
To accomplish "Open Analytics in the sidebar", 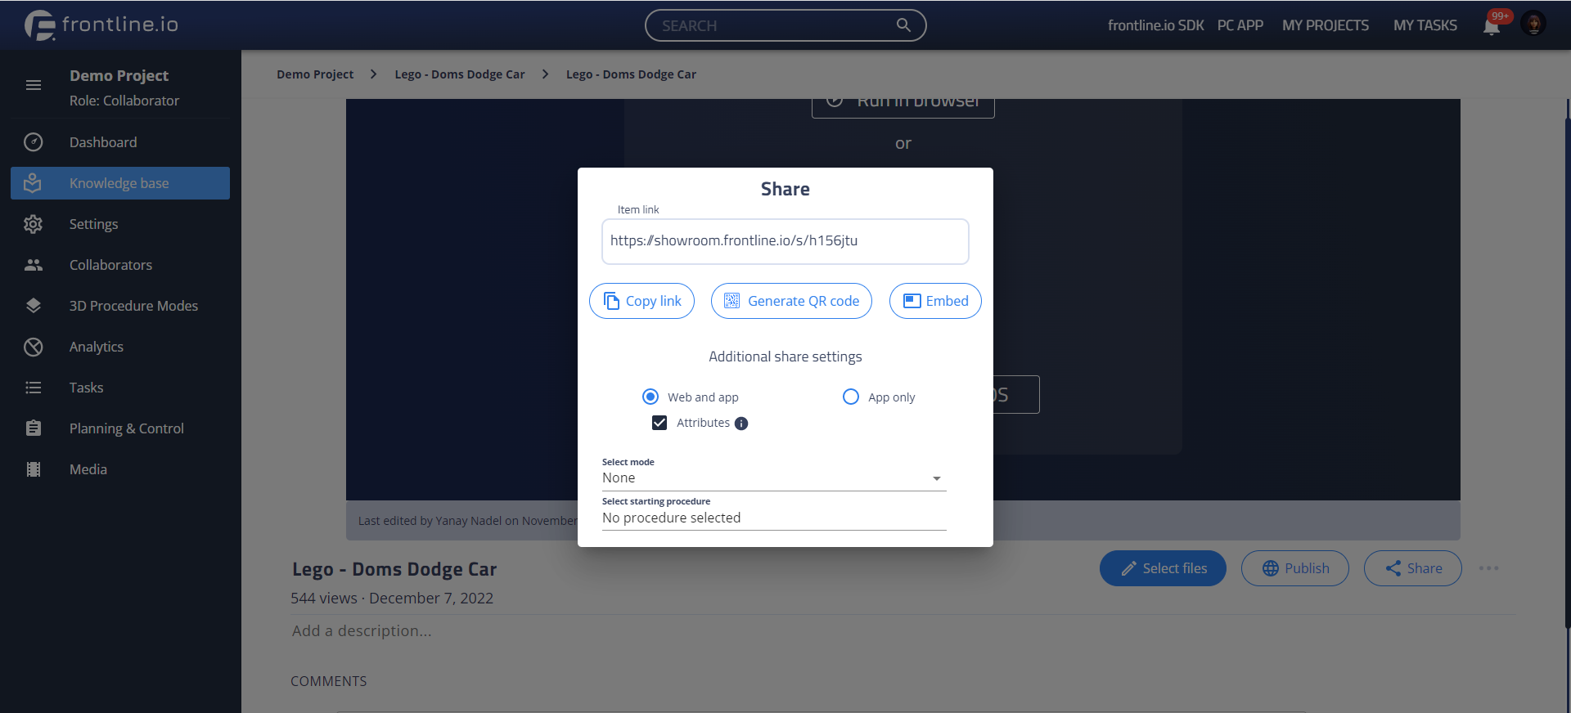I will coord(120,347).
